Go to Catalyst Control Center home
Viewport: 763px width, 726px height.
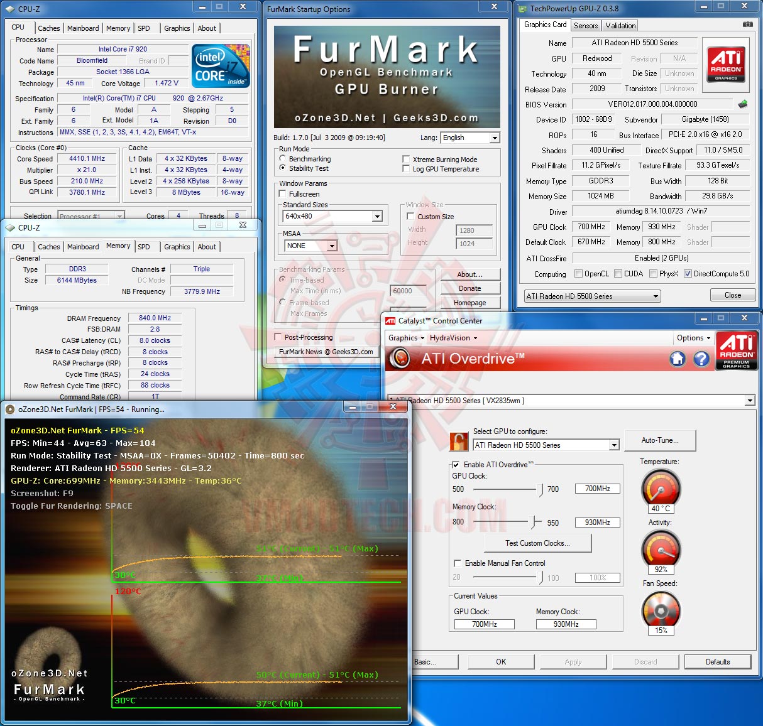click(x=677, y=359)
